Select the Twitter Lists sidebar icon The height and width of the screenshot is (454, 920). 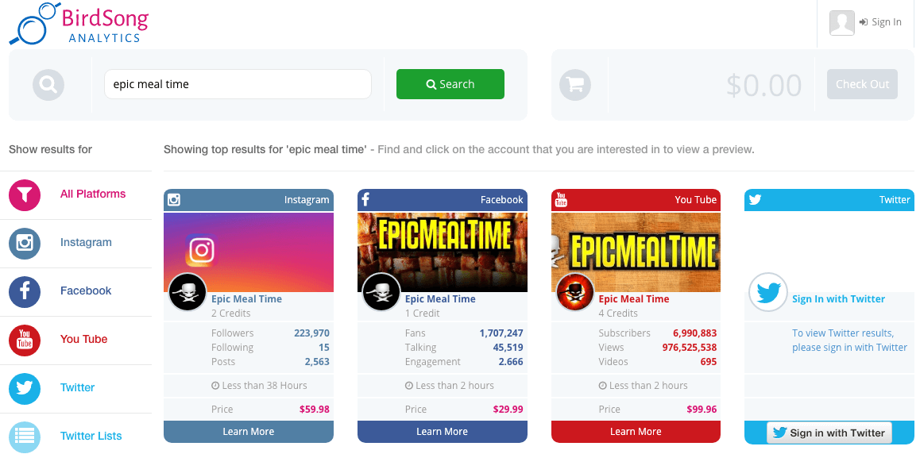25,437
